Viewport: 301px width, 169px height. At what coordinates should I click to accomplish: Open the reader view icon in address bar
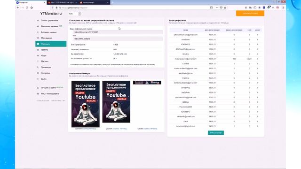211,8
